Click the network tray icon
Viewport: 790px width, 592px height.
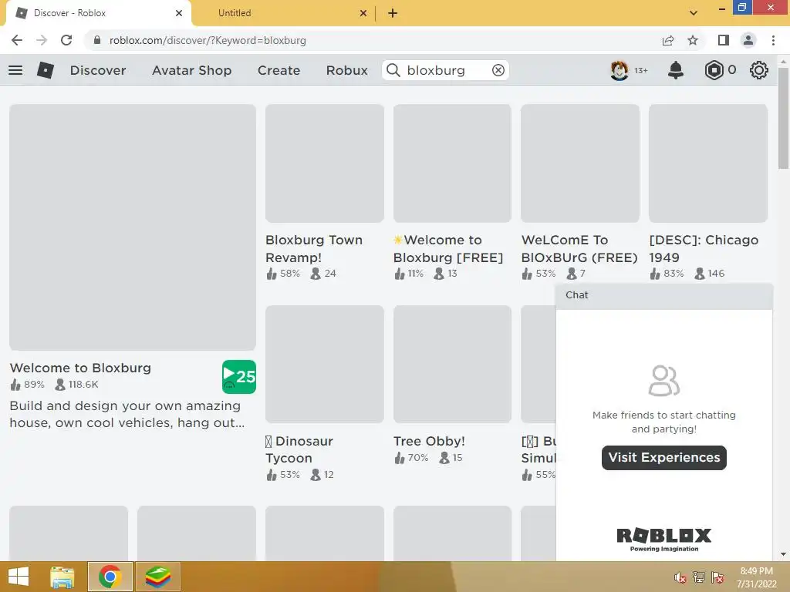[x=699, y=577]
